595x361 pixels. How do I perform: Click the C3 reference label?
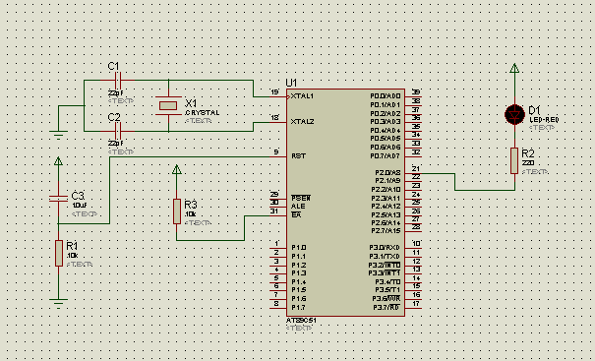(78, 196)
